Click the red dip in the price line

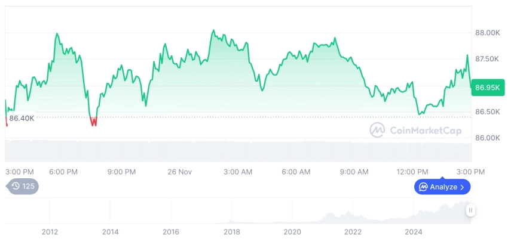click(93, 122)
